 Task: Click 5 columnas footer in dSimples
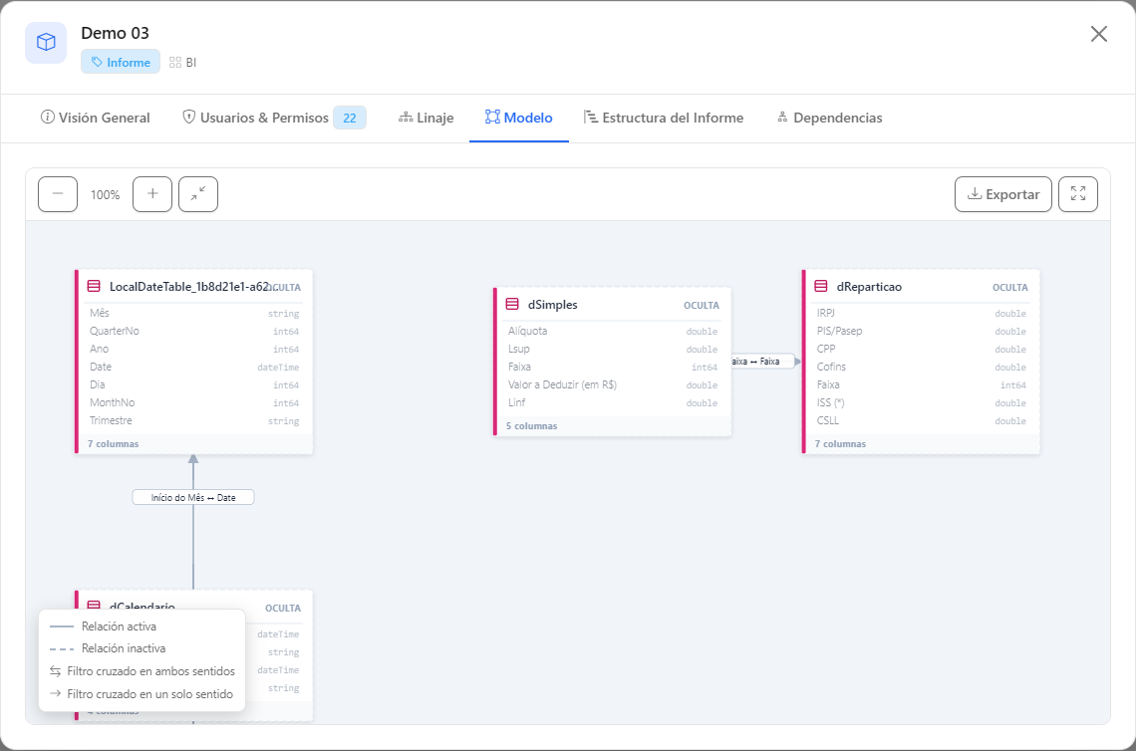532,426
